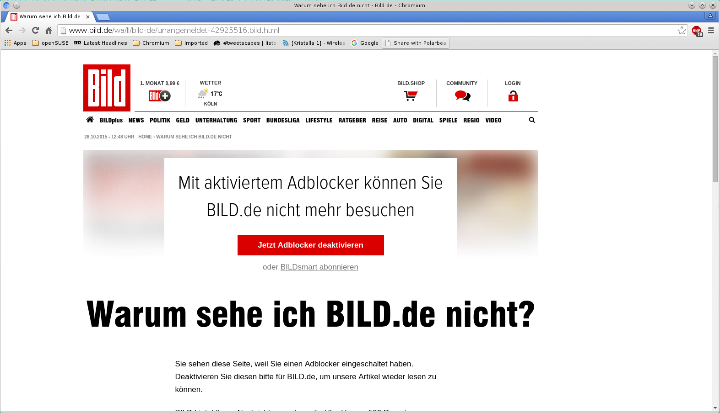Image resolution: width=720 pixels, height=413 pixels.
Task: Open the Adblock Plus extension icon
Action: (x=697, y=31)
